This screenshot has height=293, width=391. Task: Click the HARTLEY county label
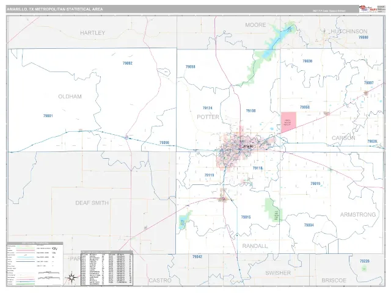point(92,32)
